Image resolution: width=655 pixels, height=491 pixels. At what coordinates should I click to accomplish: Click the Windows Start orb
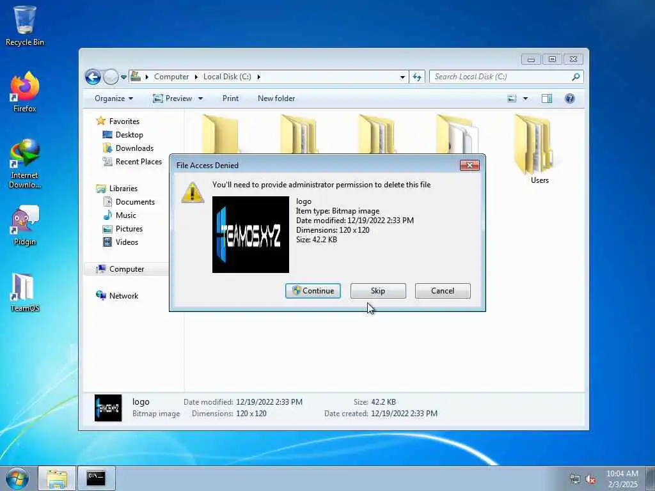pyautogui.click(x=17, y=478)
